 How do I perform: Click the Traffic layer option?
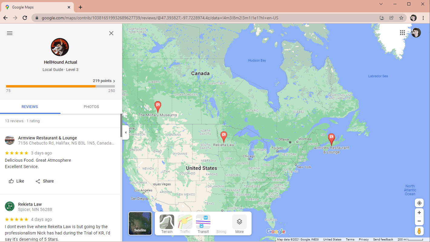point(185,224)
